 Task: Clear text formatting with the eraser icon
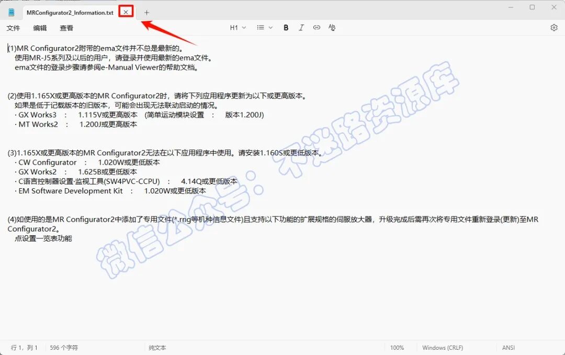point(332,27)
